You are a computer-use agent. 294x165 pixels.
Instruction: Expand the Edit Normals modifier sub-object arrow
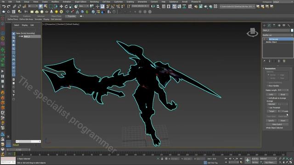(267, 39)
